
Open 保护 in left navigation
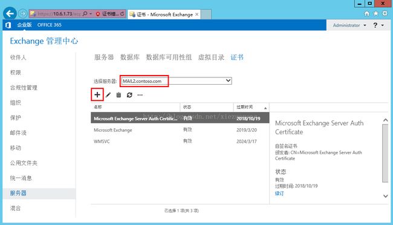click(x=15, y=118)
